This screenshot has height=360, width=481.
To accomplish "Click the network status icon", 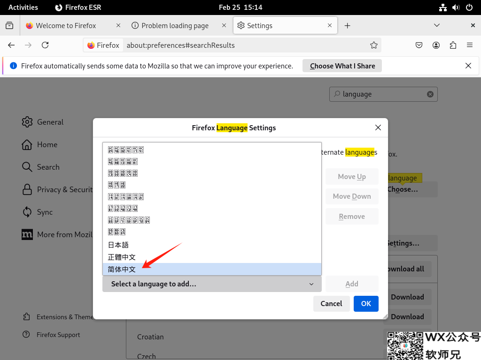I will 442,7.
